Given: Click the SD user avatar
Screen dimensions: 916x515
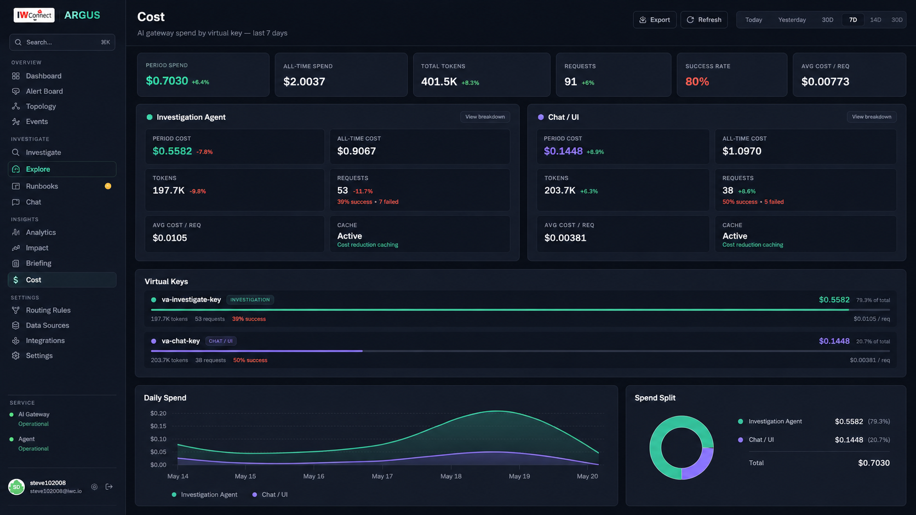Looking at the screenshot, I should (16, 487).
